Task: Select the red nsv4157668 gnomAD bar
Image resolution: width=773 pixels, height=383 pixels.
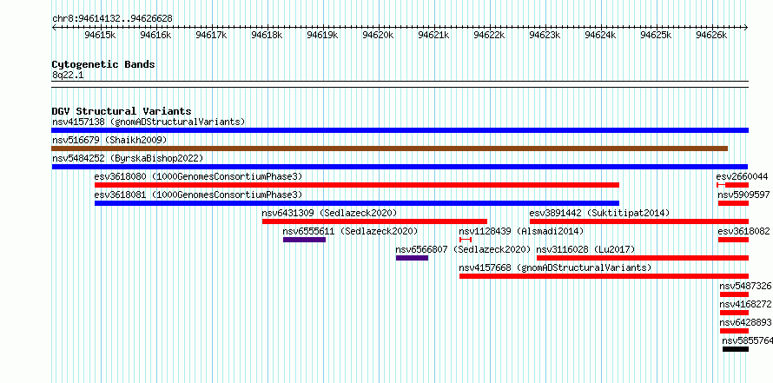Action: tap(604, 276)
